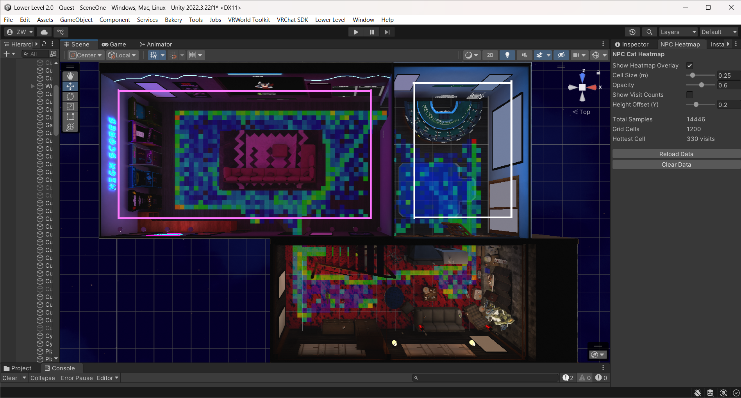741x398 pixels.
Task: Select the Rect transform tool
Action: [70, 117]
